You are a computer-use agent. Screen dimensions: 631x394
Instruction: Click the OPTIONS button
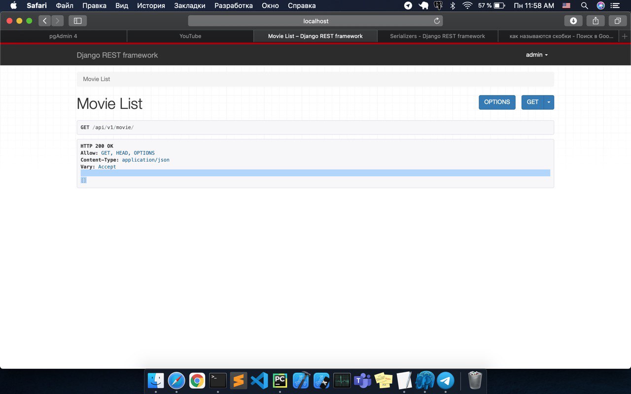pyautogui.click(x=497, y=102)
